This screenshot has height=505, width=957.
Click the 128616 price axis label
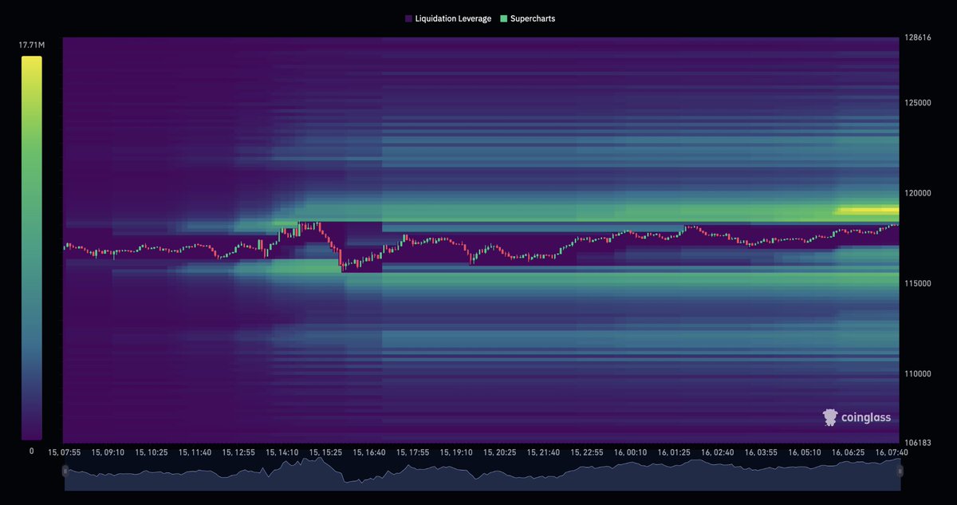click(x=916, y=37)
